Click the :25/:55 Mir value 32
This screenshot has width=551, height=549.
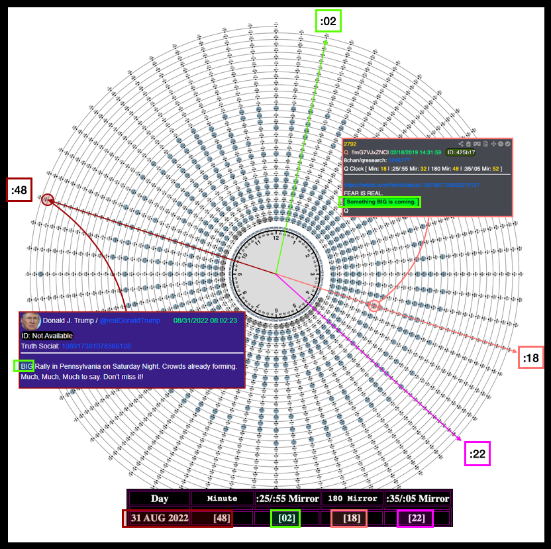(x=423, y=169)
